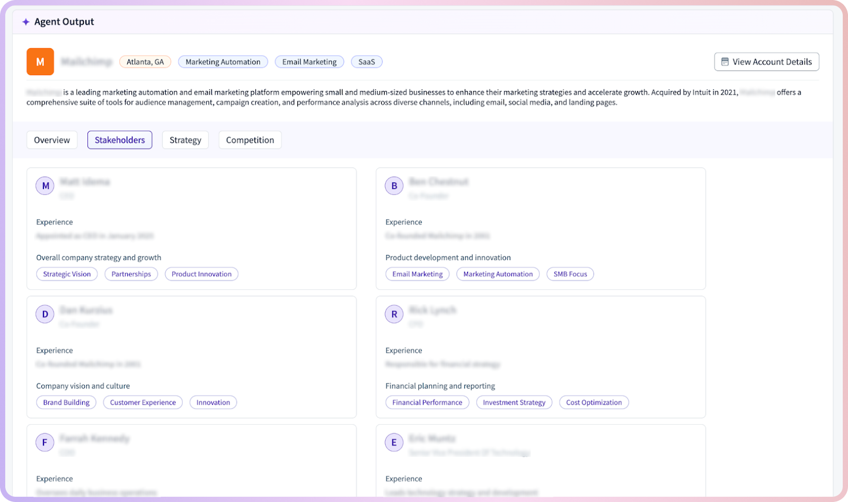This screenshot has width=848, height=502.
Task: Select the Partnerships tag
Action: [x=131, y=274]
